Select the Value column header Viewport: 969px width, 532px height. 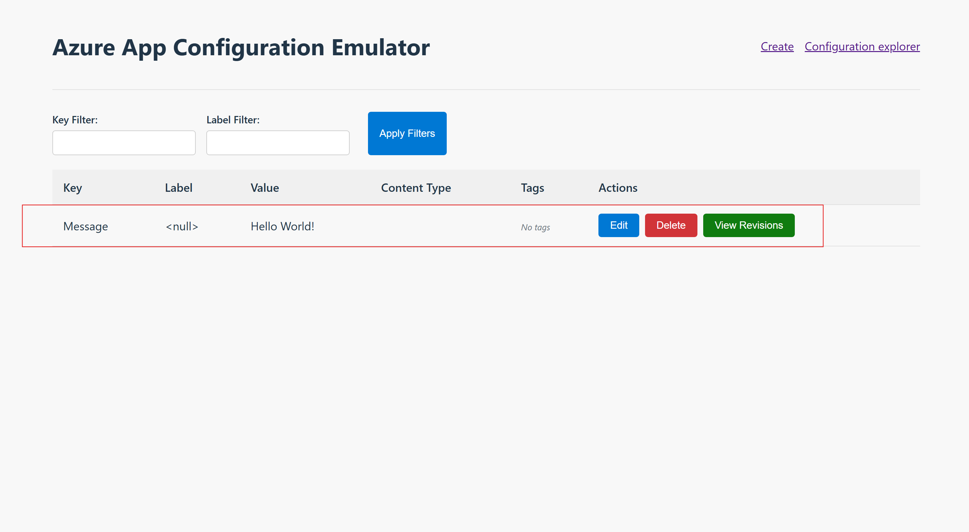265,188
